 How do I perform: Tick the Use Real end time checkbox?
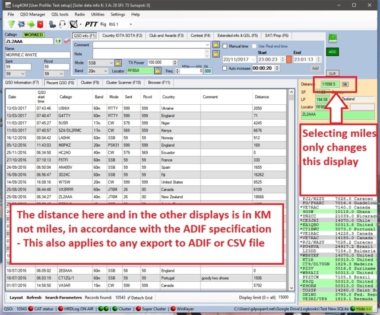click(254, 46)
